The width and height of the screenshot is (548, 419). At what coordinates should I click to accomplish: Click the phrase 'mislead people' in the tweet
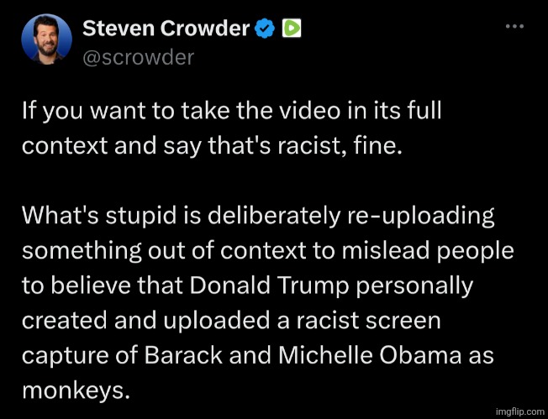tap(428, 250)
